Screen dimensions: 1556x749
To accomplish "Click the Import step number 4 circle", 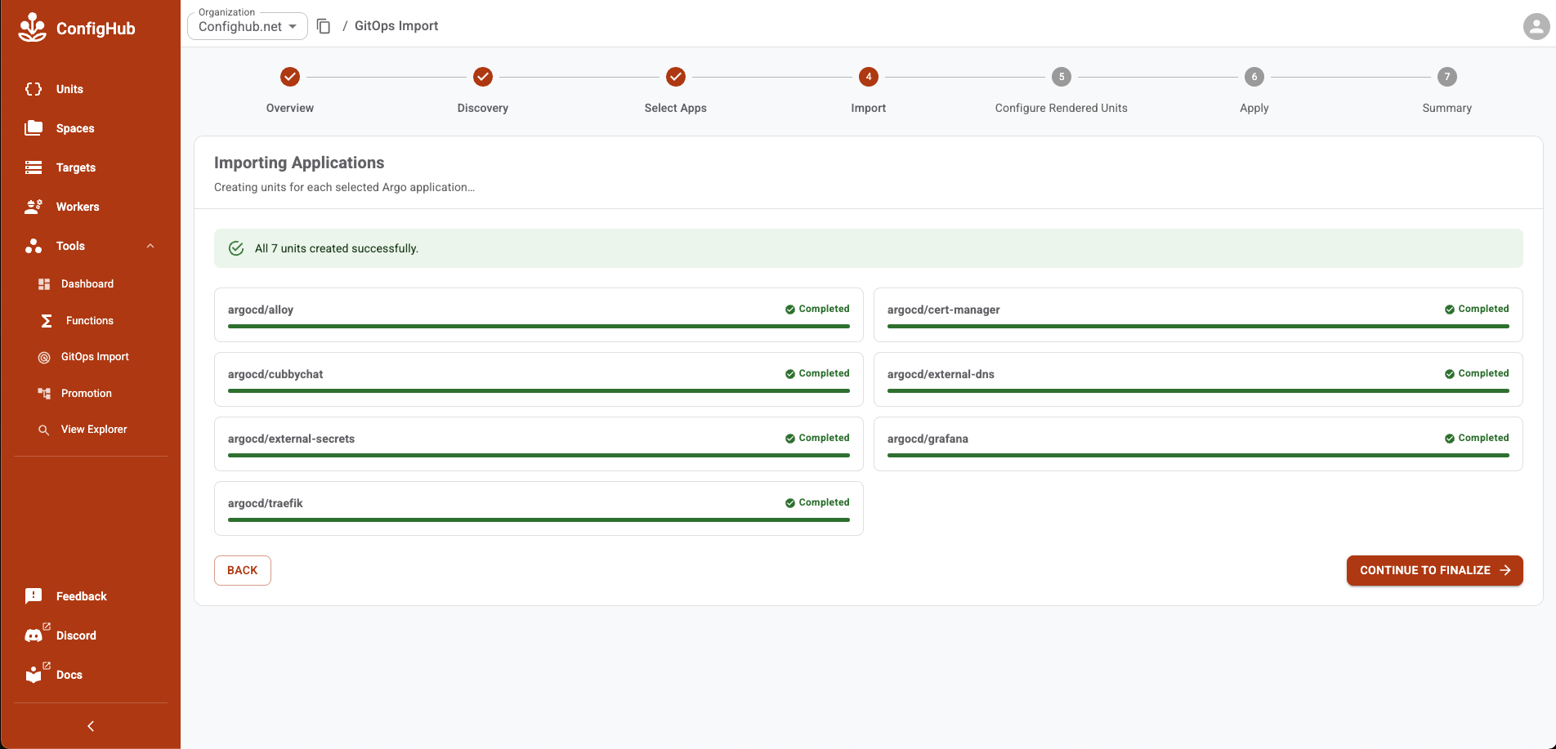I will [x=869, y=77].
